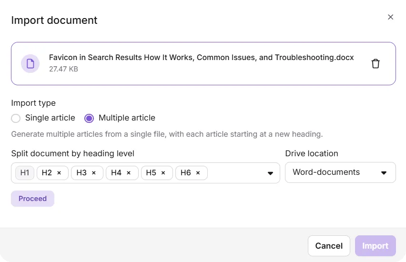
Task: Click the Import type label
Action: click(x=33, y=103)
